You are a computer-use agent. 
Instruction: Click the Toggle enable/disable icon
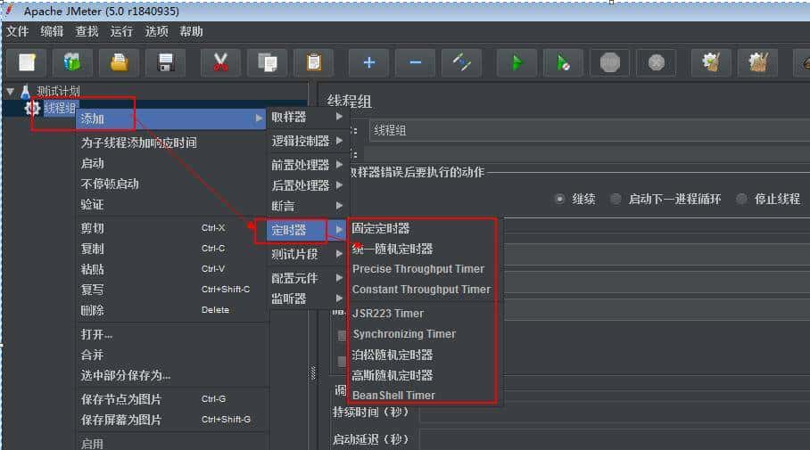462,63
